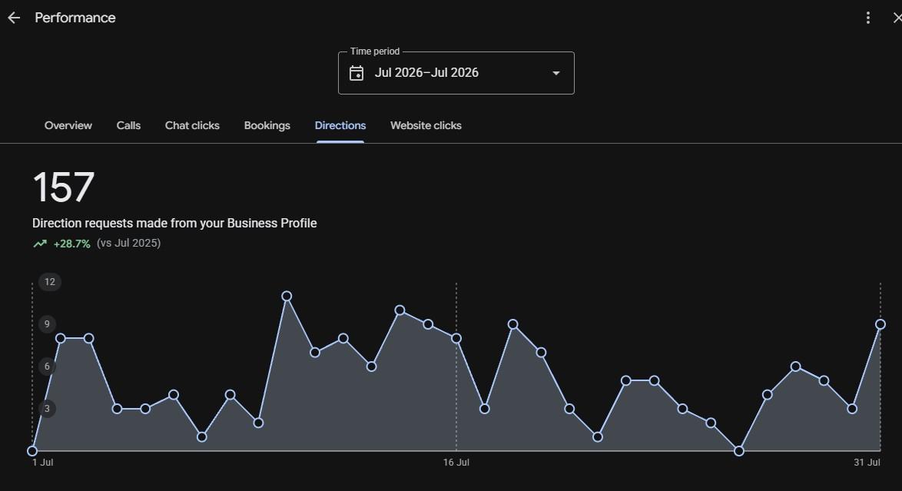
Task: Go back using the arrow beside Performance
Action: 14,18
